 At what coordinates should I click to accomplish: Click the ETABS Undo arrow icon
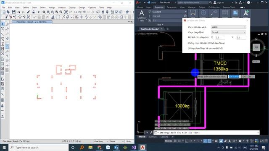(x=18, y=12)
